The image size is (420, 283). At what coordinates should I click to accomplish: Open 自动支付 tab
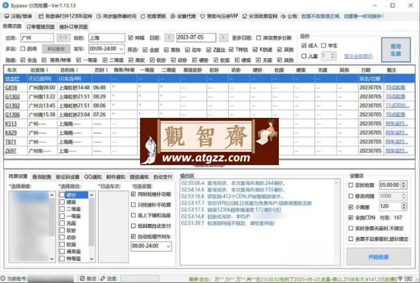[x=163, y=177]
